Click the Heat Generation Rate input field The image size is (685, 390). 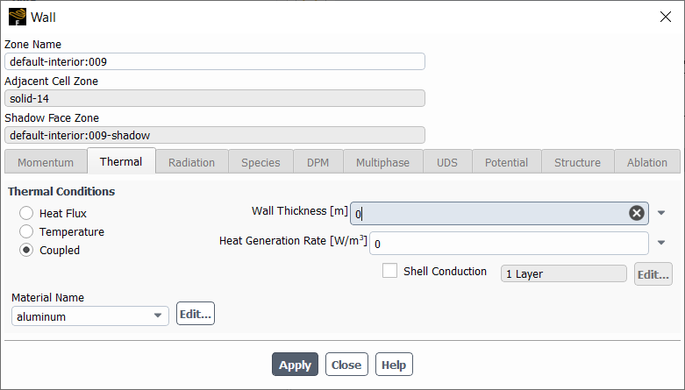click(x=509, y=244)
